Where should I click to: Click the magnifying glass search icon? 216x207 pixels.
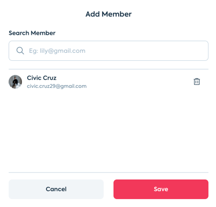click(x=20, y=50)
